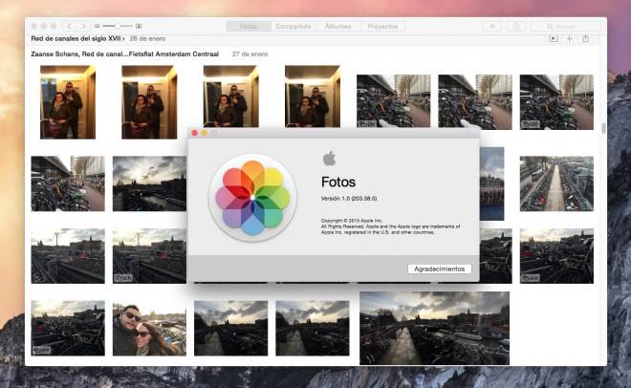Click the share icon in the moment header
631x388 pixels.
tap(585, 38)
